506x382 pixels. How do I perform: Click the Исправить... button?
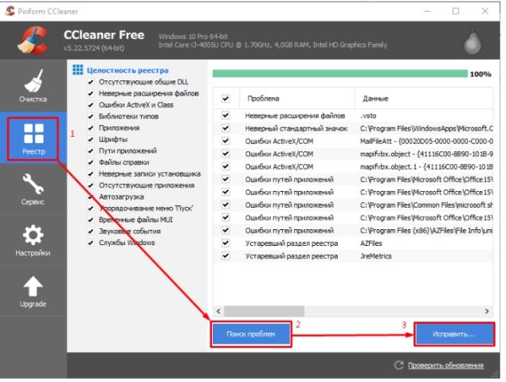click(454, 334)
